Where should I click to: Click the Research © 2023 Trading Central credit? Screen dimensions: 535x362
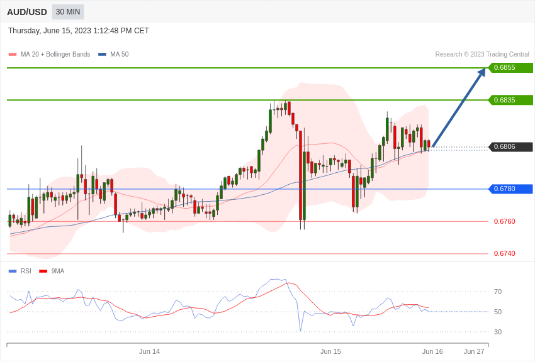[x=482, y=55]
